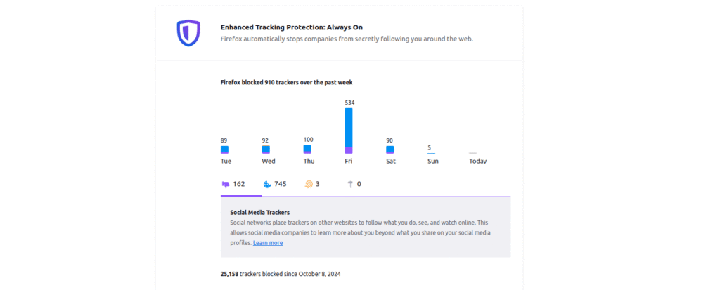Click the Today bar in chart
Viewport: 720px width, 290px height.
[x=472, y=153]
